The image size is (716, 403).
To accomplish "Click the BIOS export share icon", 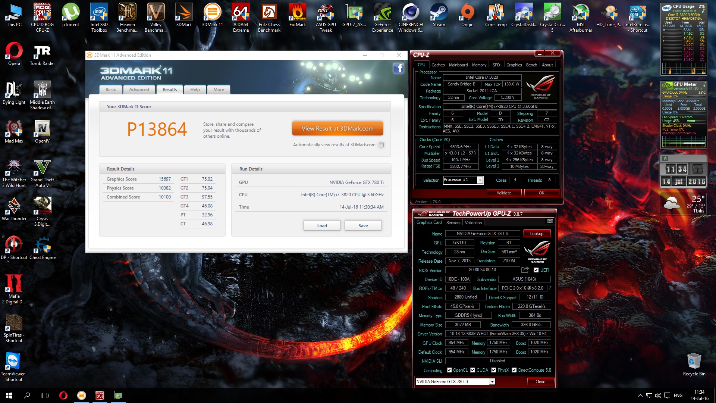I will [525, 270].
